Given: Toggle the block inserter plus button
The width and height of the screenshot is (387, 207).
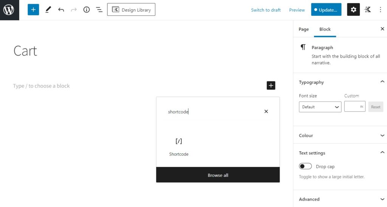Looking at the screenshot, I should point(33,10).
